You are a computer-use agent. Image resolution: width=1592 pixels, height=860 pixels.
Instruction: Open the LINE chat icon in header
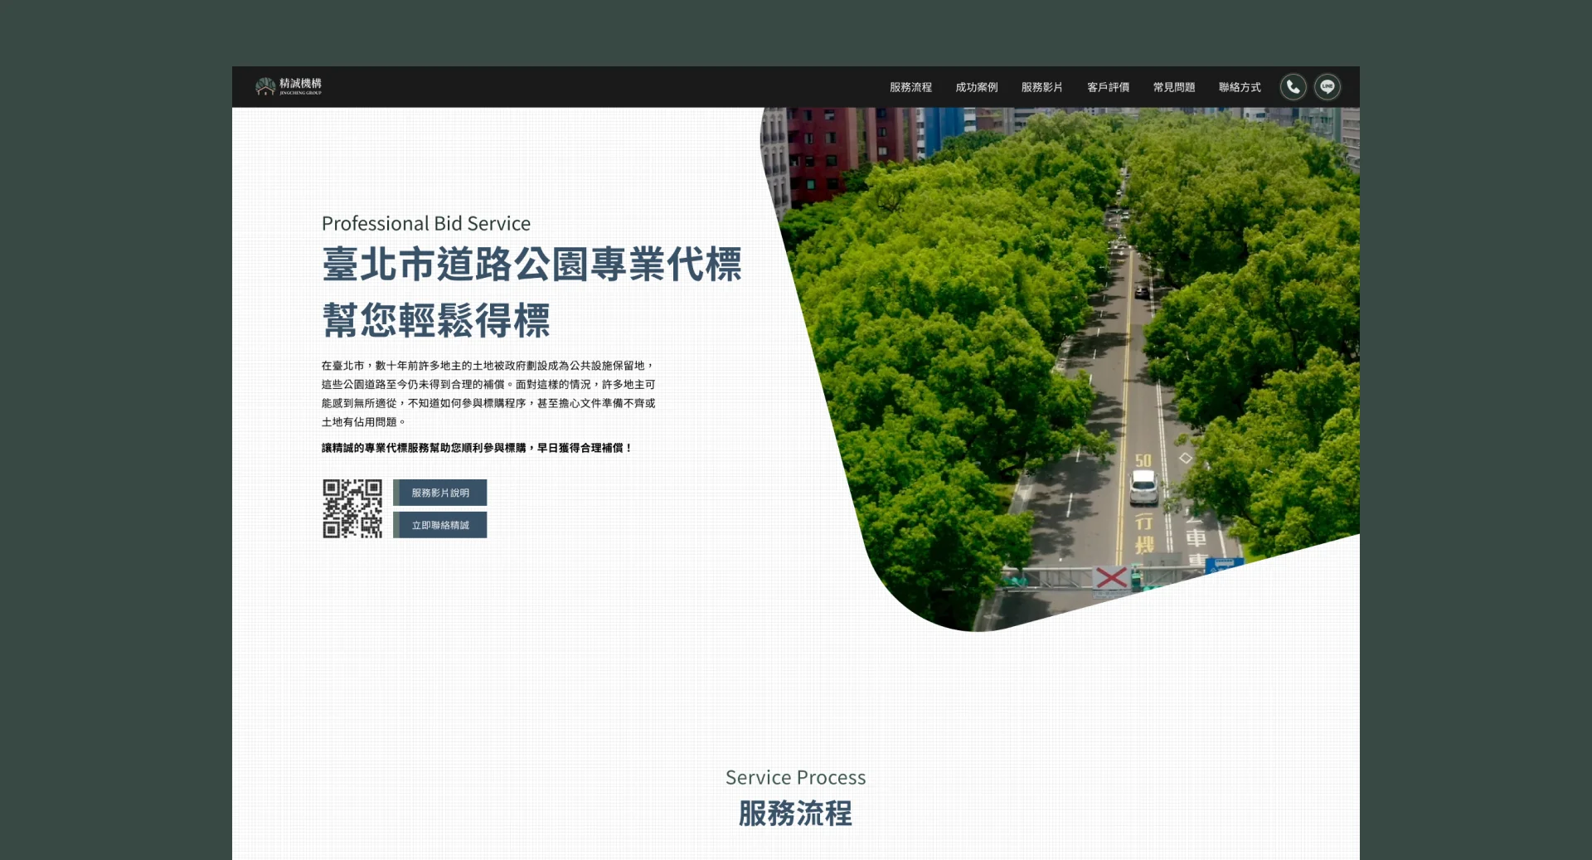coord(1327,87)
